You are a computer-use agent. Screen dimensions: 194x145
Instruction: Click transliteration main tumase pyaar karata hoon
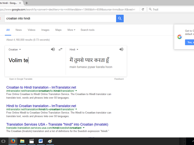pos(91,67)
